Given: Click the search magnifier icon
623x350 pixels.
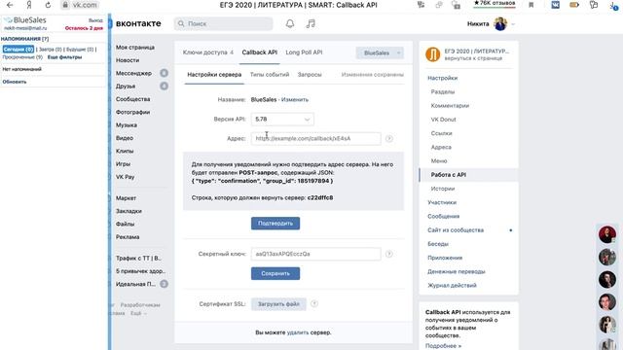Looking at the screenshot, I should click(x=181, y=23).
